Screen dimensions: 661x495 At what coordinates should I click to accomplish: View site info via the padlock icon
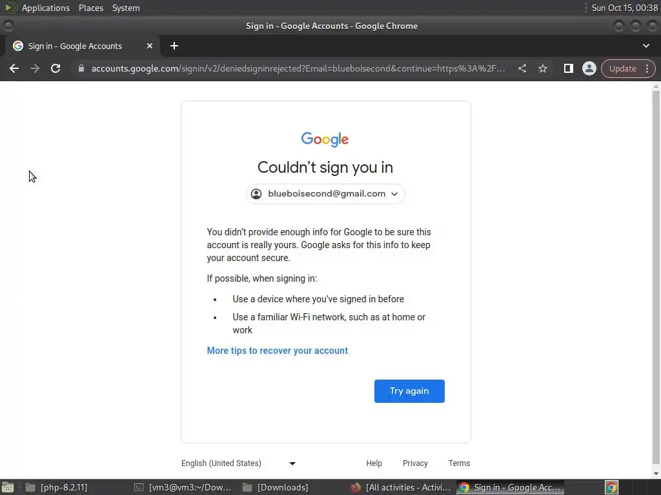81,68
